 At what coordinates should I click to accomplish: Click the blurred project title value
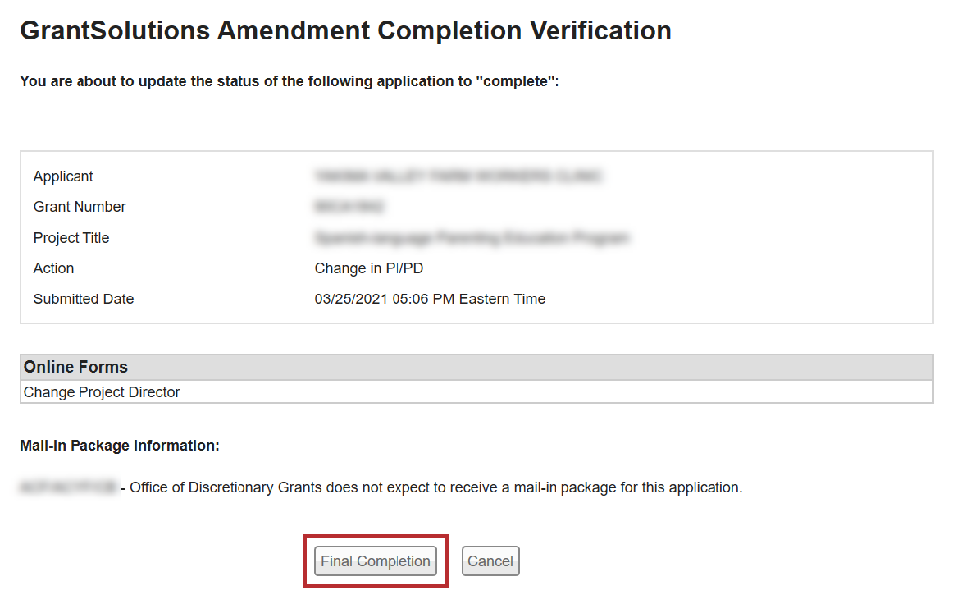472,238
